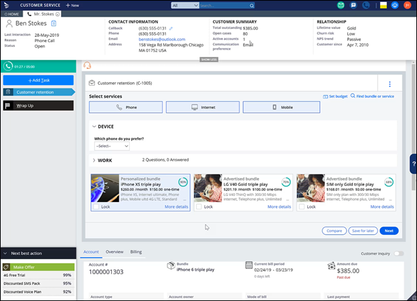Check Lock on iPhone XS triple play bundle
This screenshot has height=301, width=417.
tap(96, 207)
